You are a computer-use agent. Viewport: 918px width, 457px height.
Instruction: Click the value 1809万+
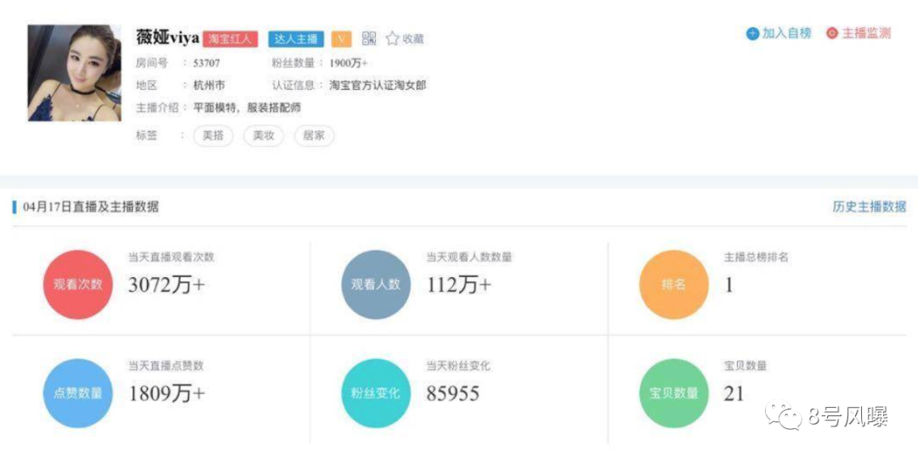(167, 393)
